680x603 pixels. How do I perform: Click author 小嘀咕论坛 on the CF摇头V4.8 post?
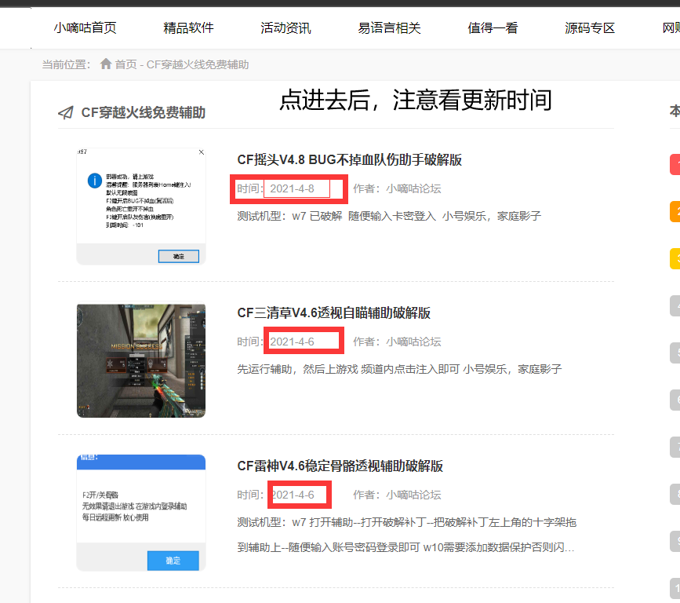413,188
